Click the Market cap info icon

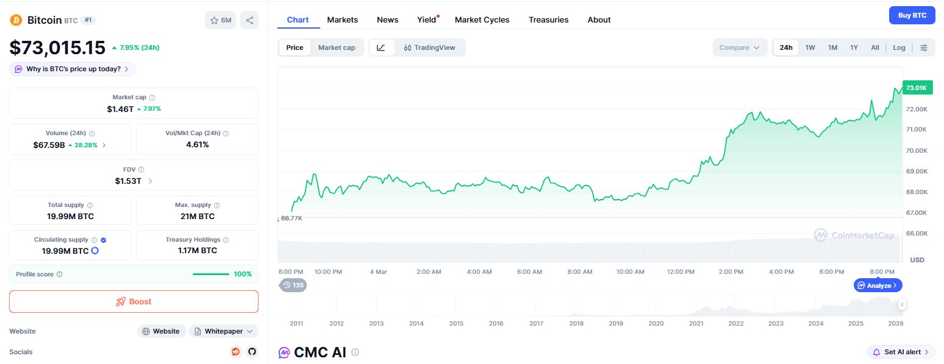tap(152, 97)
